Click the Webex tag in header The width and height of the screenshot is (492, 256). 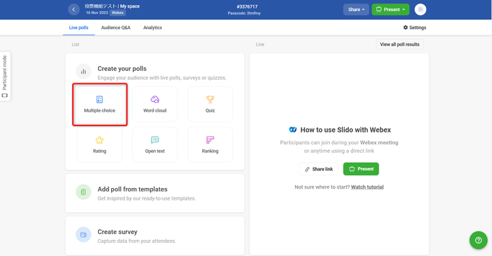pyautogui.click(x=117, y=13)
